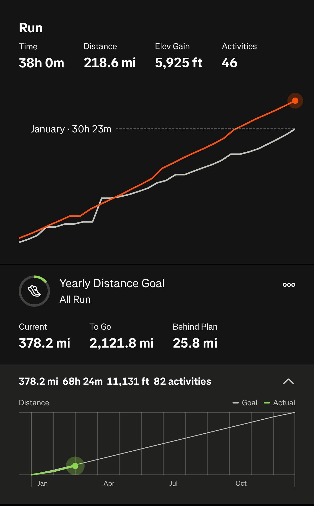The height and width of the screenshot is (506, 314).
Task: Tap the Actual legend marker
Action: point(267,403)
